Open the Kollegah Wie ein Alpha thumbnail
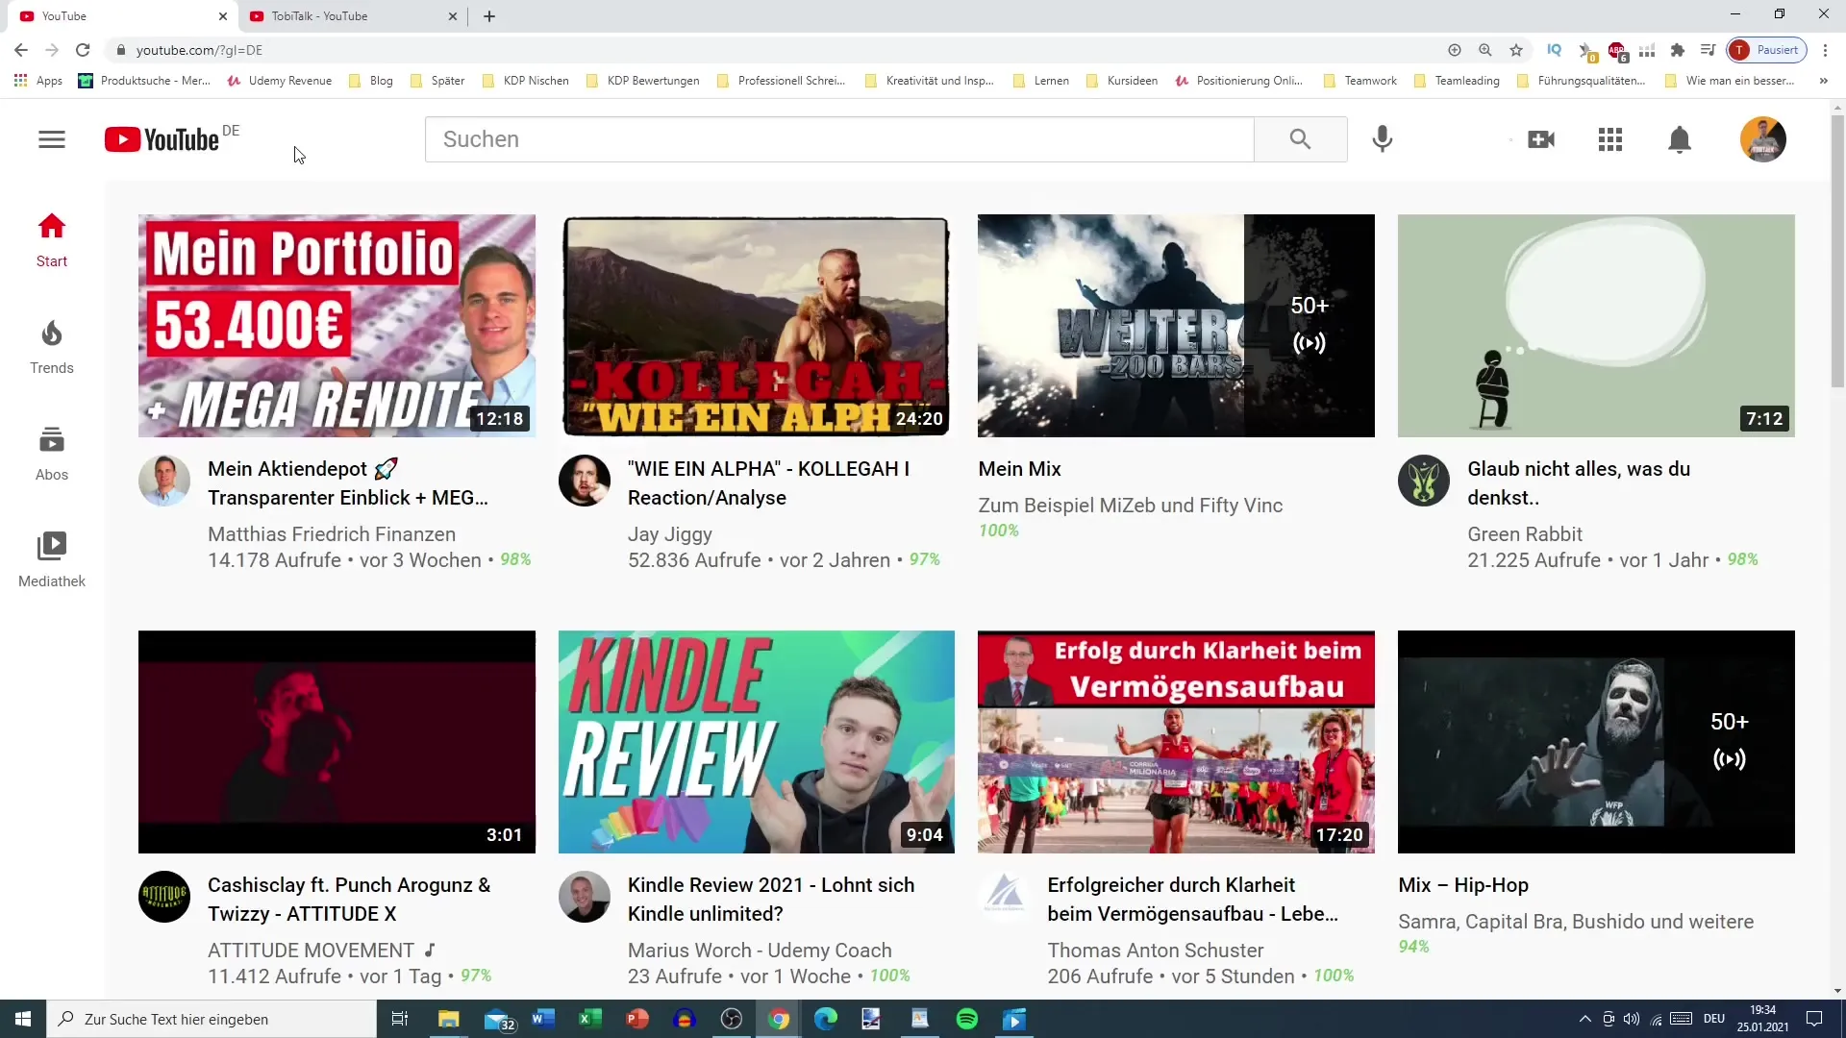This screenshot has height=1038, width=1846. 757,326
